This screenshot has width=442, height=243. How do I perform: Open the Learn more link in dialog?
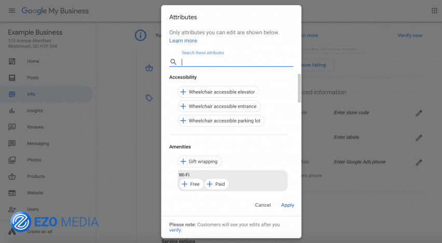(x=183, y=41)
